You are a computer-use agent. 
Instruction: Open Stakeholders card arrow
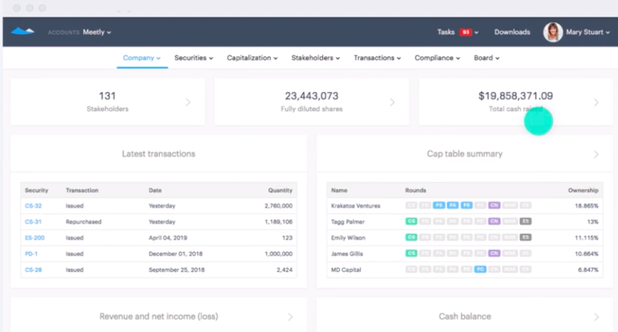(x=188, y=103)
